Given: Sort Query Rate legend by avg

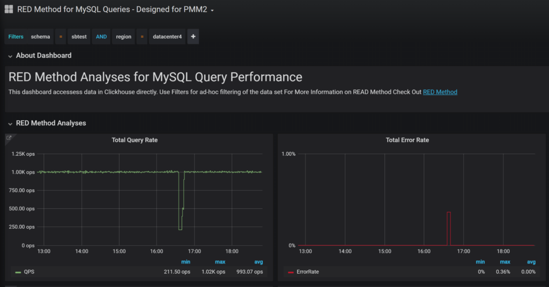Looking at the screenshot, I should point(258,262).
